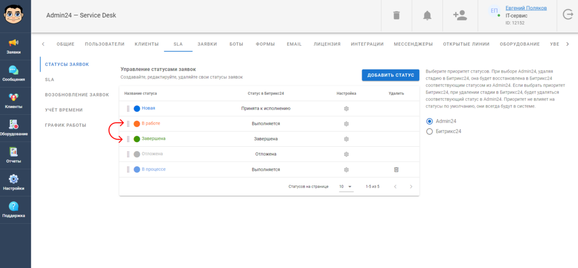This screenshot has height=268, width=578.
Task: Click the add user icon in header
Action: (x=460, y=16)
